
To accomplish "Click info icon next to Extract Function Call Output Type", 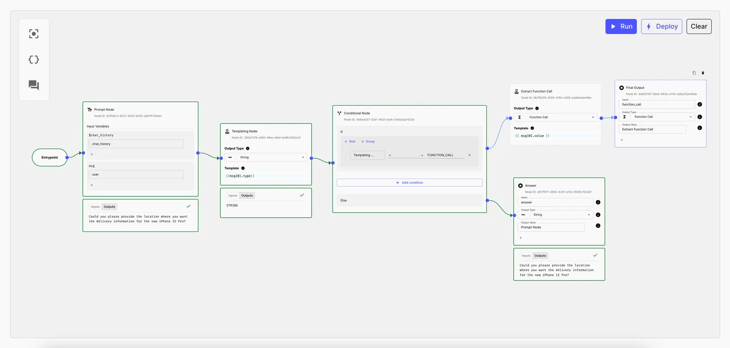I will (537, 108).
